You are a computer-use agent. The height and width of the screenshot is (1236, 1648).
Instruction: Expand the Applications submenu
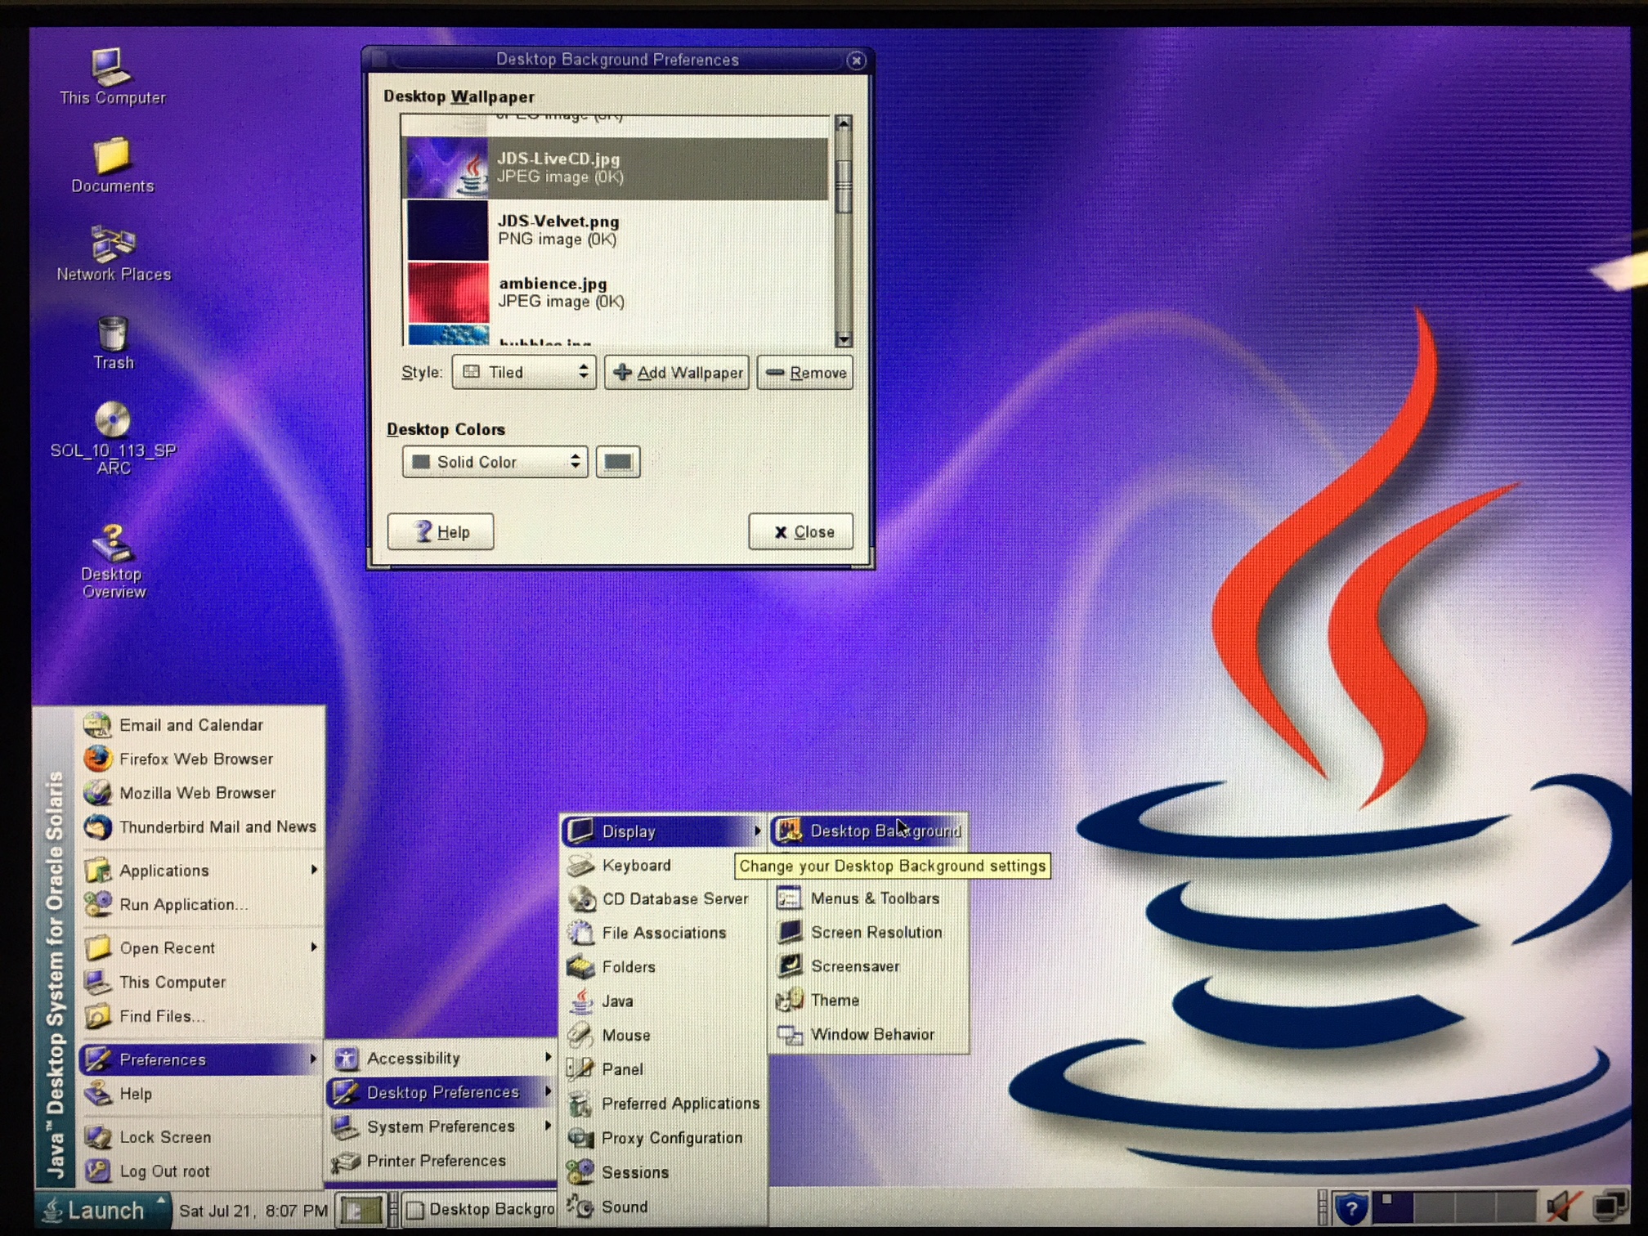click(200, 871)
